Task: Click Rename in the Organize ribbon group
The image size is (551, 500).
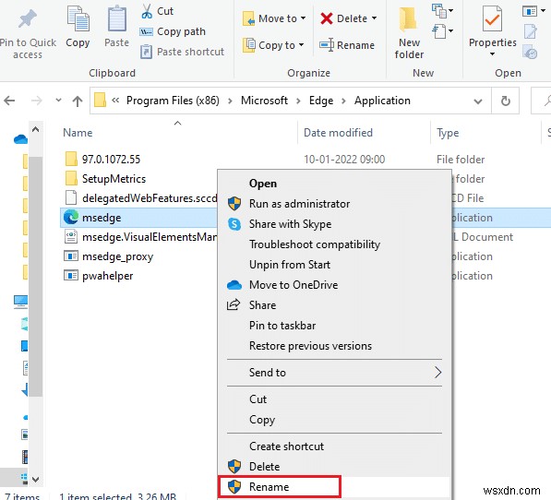Action: pyautogui.click(x=347, y=45)
